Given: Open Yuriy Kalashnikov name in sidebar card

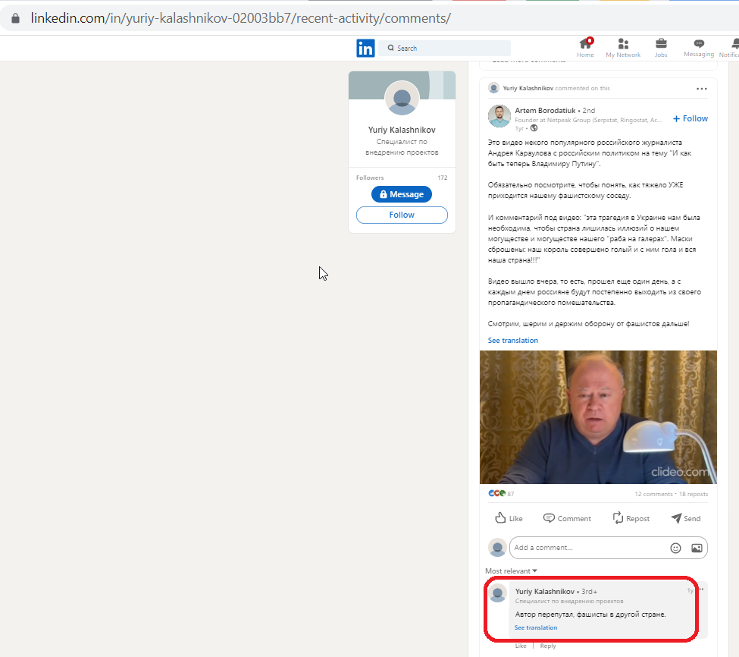Looking at the screenshot, I should pyautogui.click(x=402, y=130).
